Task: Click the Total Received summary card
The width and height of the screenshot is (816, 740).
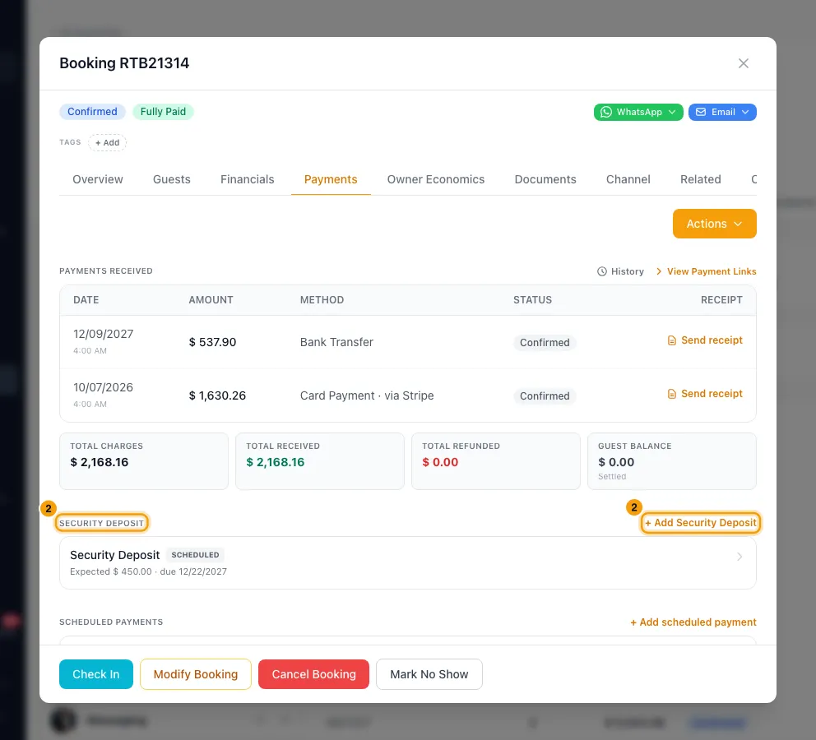Action: [x=320, y=461]
